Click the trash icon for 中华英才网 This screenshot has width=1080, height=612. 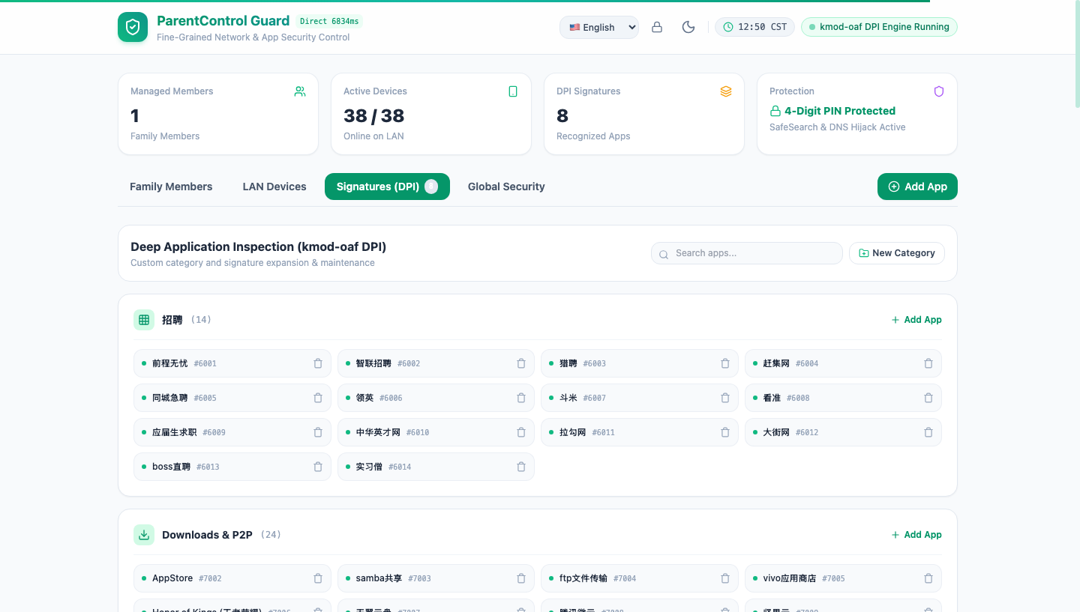(x=521, y=432)
